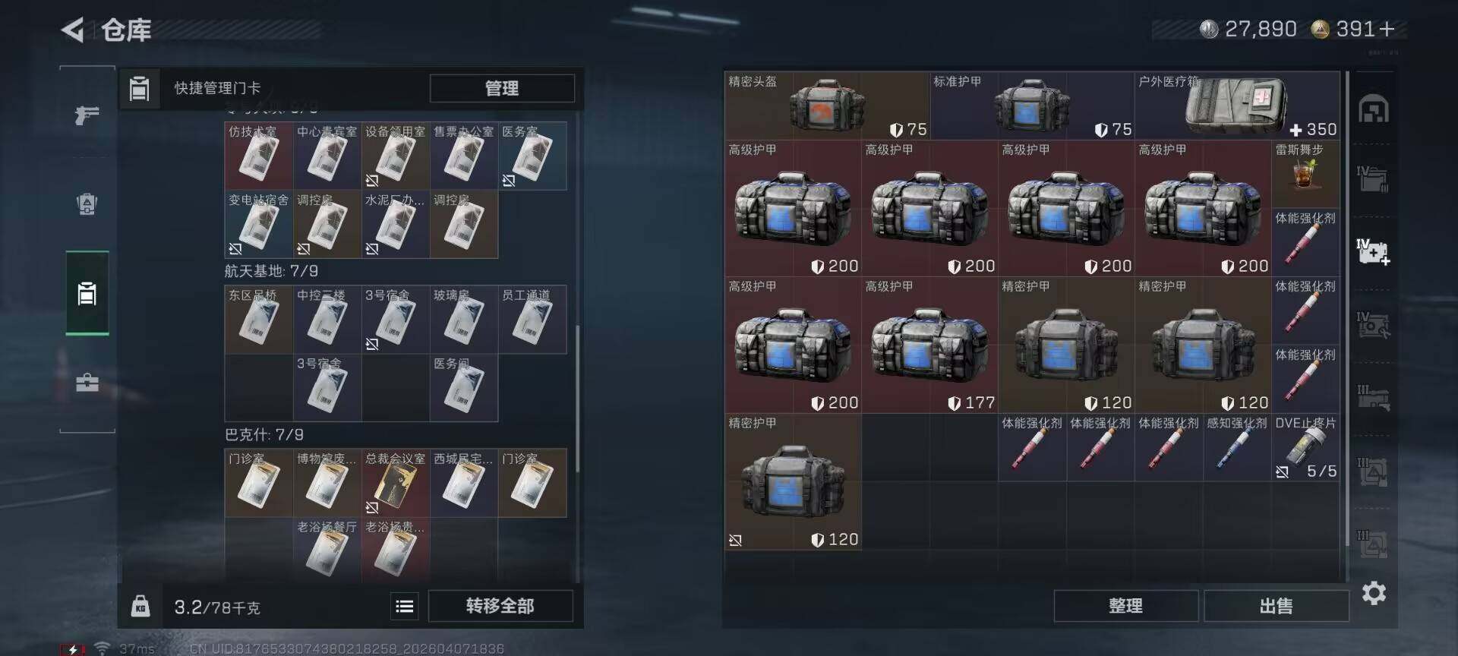Open the weapons tab with the pistol icon
The width and height of the screenshot is (1458, 656).
87,115
